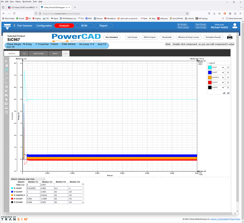
Task: Take a graph snapshot with camera icon
Action: tap(6, 104)
